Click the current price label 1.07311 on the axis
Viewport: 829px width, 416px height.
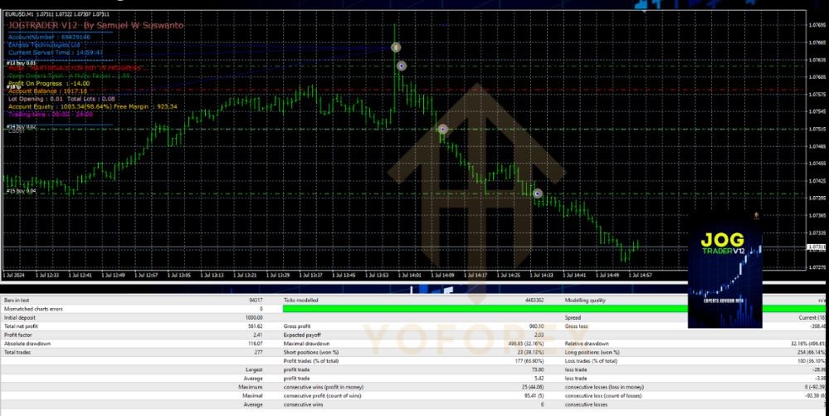817,247
